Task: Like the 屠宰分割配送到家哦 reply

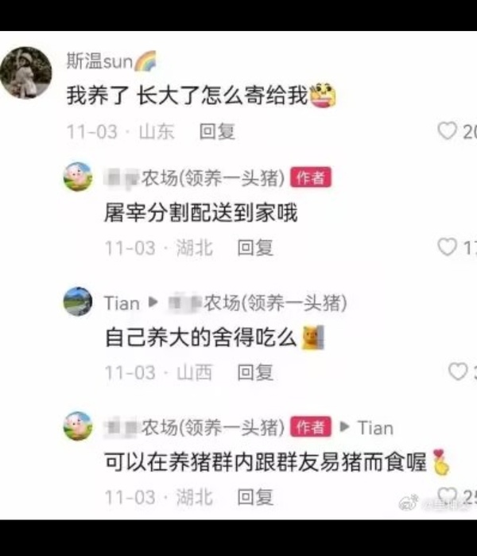Action: point(447,247)
